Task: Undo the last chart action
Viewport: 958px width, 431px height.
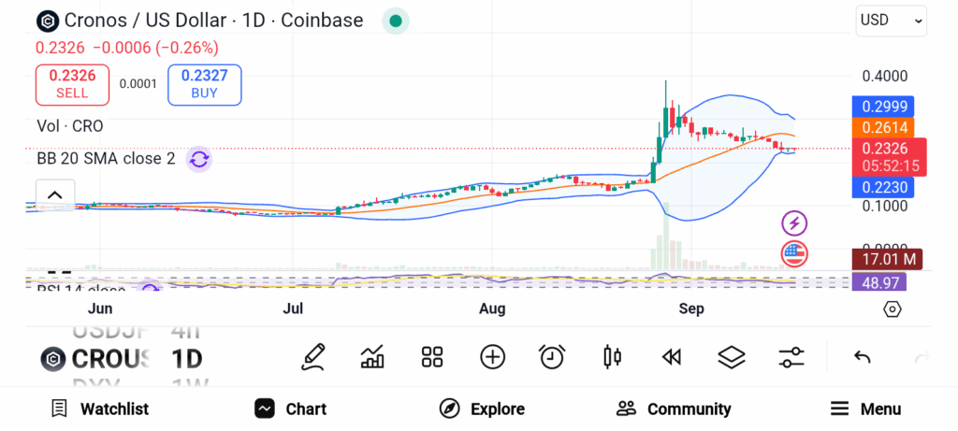Action: click(x=863, y=357)
